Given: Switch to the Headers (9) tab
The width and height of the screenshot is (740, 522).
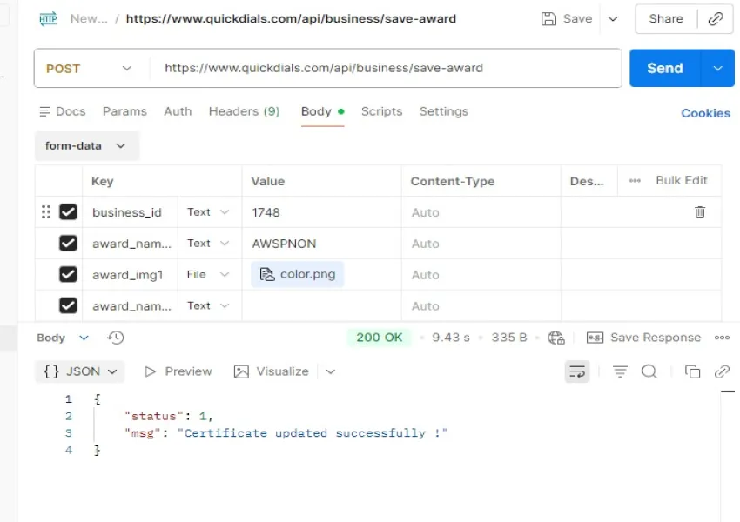Looking at the screenshot, I should click(244, 111).
